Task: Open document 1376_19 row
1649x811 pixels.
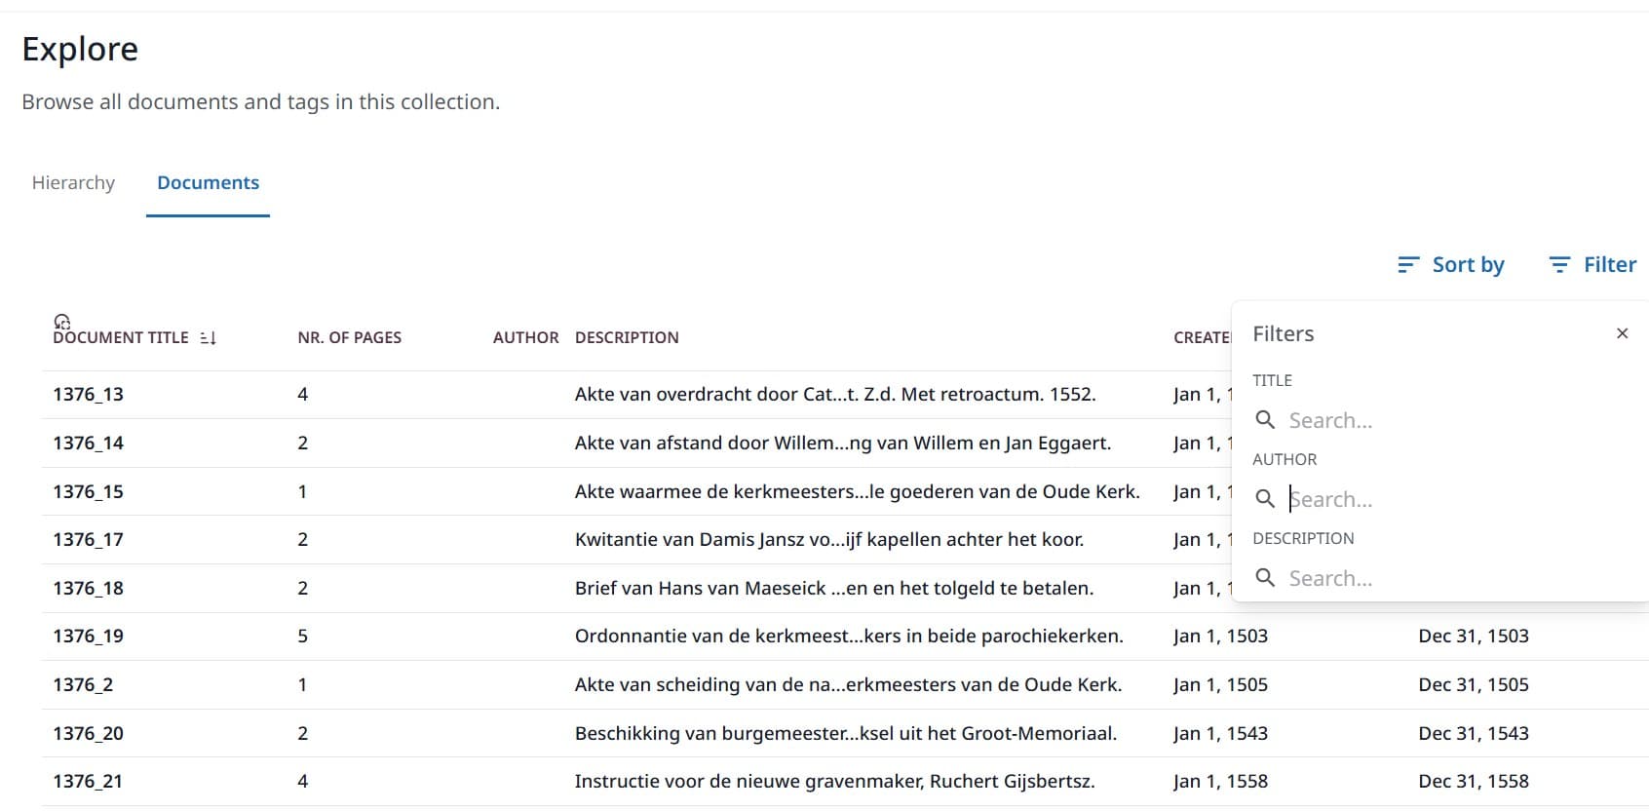Action: coord(88,637)
